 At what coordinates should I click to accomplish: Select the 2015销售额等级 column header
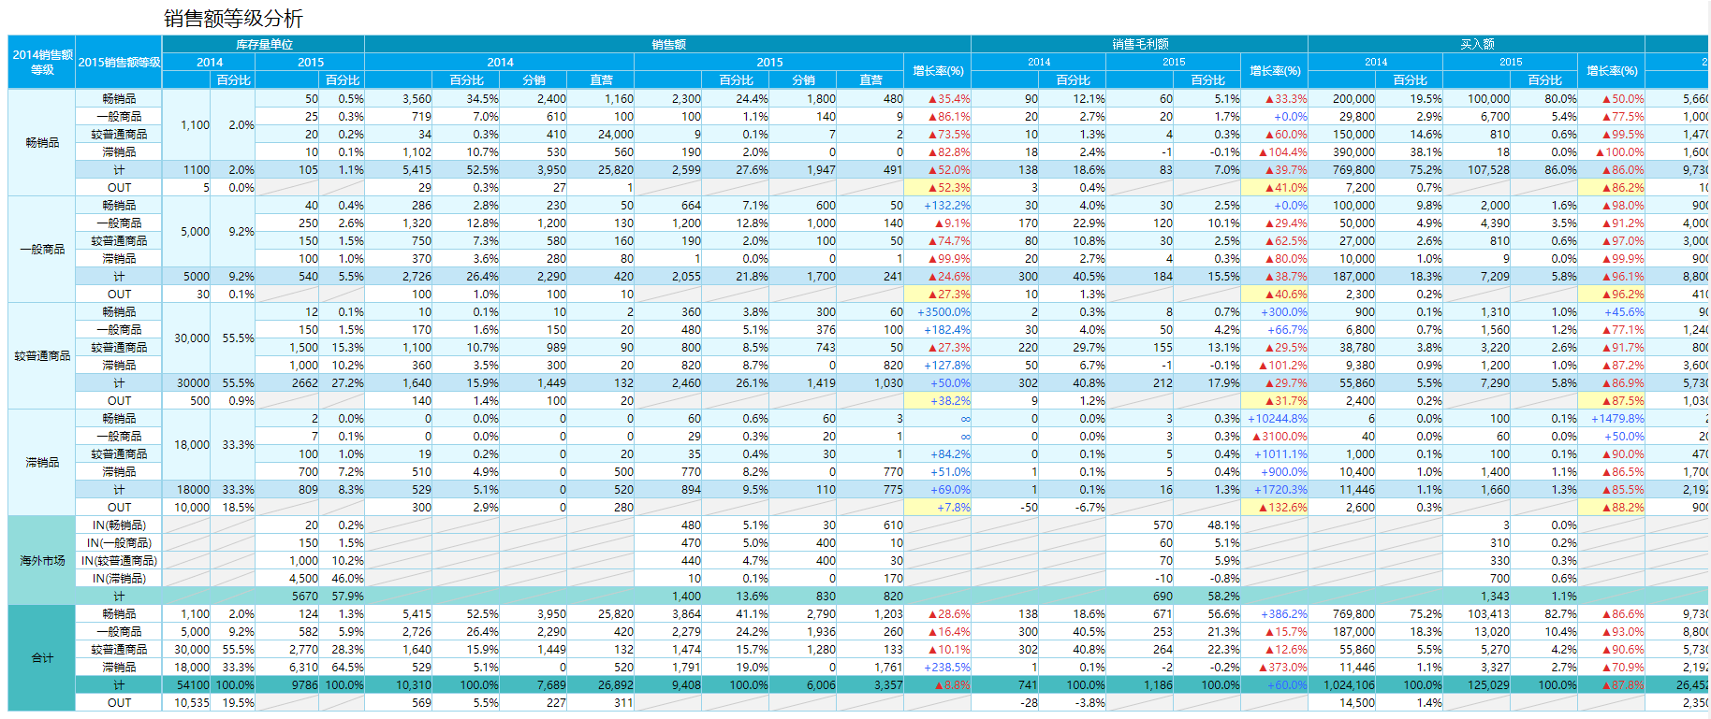pos(119,62)
